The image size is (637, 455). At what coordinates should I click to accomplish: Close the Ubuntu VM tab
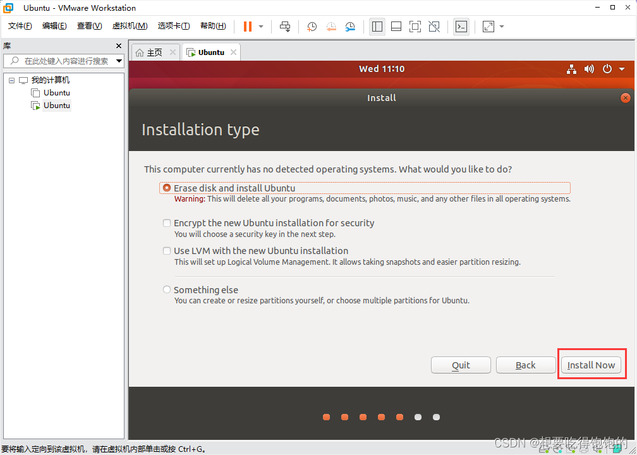pos(233,52)
